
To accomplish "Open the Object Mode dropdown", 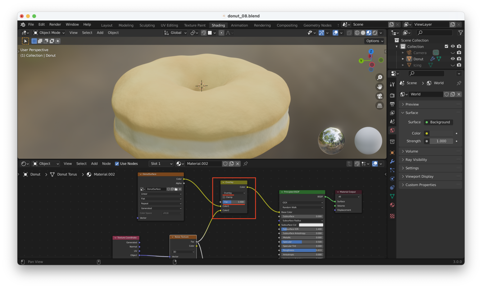I will pos(49,33).
